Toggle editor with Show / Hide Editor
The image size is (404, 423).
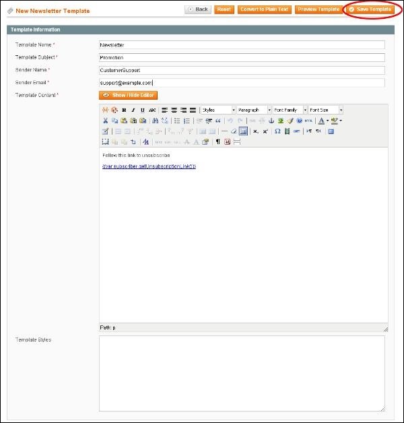[x=128, y=95]
